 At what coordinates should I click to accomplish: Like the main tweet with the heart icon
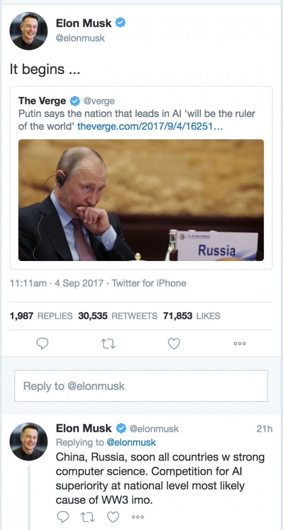pyautogui.click(x=174, y=343)
